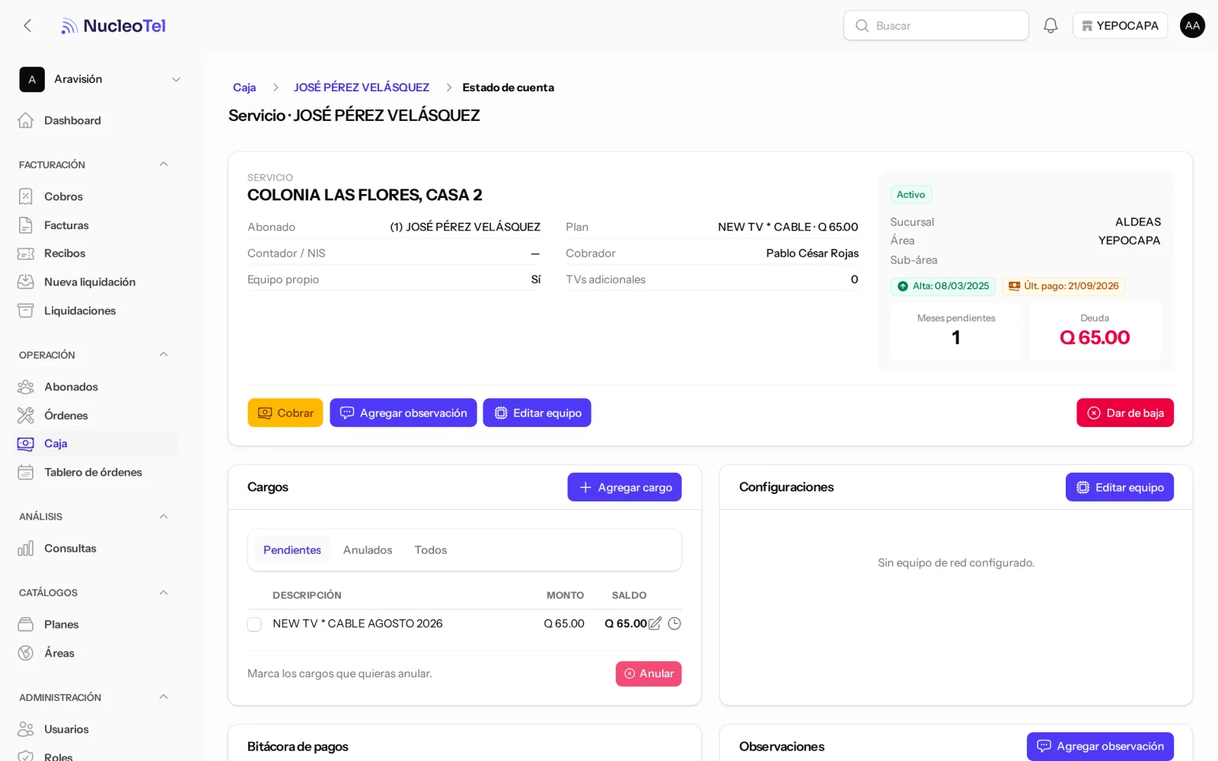Click Editar equipo in Configuraciones panel
Image resolution: width=1218 pixels, height=761 pixels.
click(x=1120, y=487)
